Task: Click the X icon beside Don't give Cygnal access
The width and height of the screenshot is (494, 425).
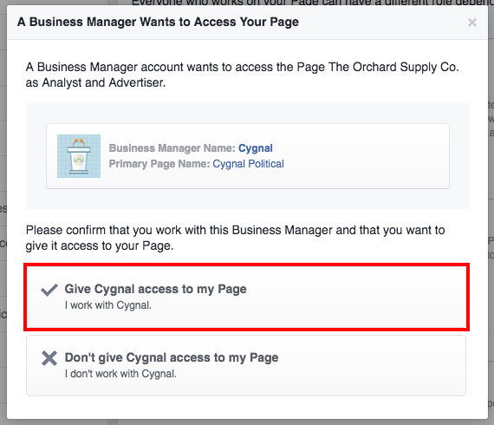Action: (x=49, y=358)
